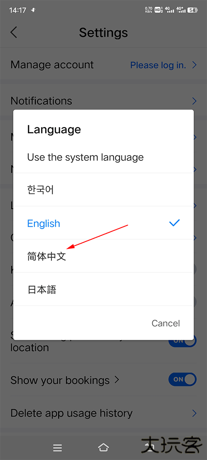
Task: Choose Use the system language
Action: pyautogui.click(x=103, y=157)
